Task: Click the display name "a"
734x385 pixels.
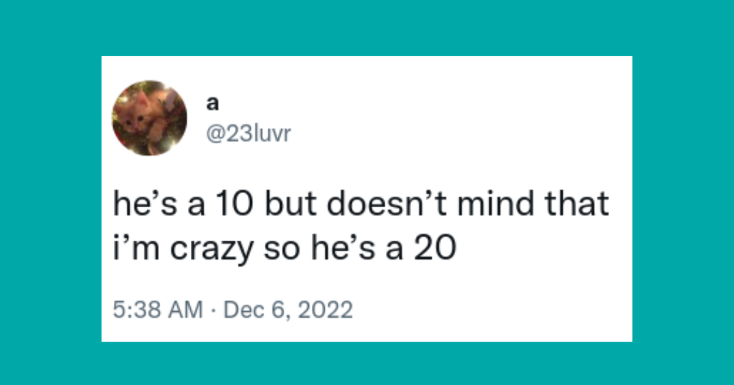Action: (212, 105)
